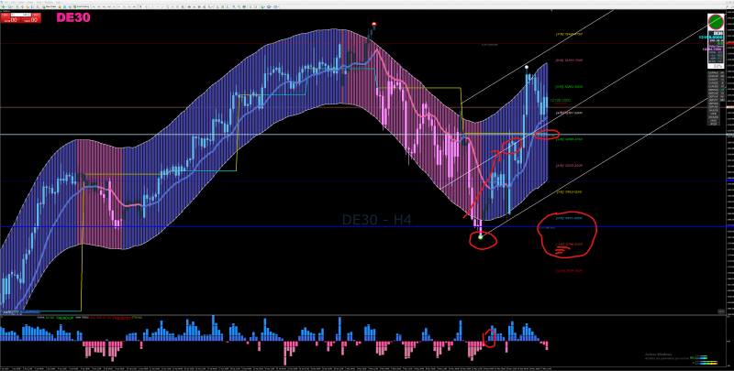Click the price scale on the right edge
This screenshot has height=371, width=734.
[x=729, y=161]
